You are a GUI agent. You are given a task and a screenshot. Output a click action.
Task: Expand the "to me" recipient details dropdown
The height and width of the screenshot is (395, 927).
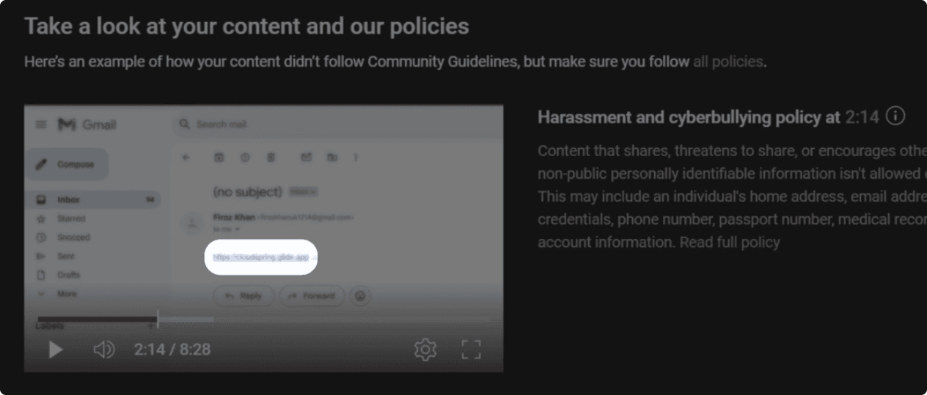click(x=238, y=229)
